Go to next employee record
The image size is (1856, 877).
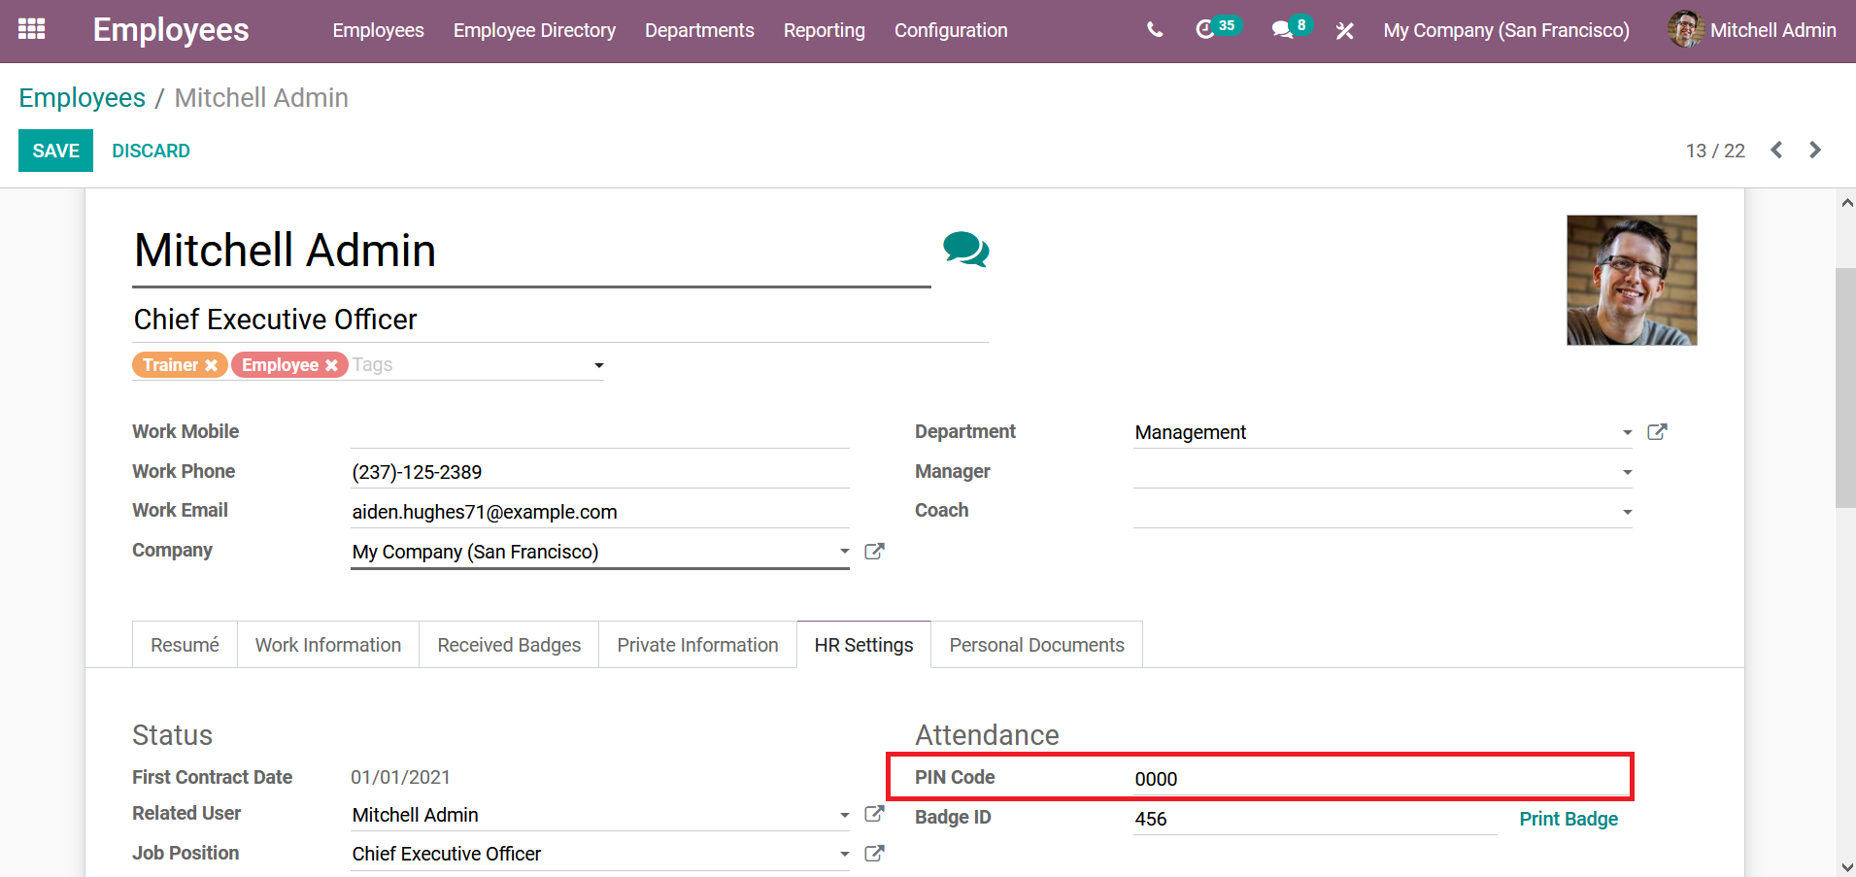(x=1814, y=150)
